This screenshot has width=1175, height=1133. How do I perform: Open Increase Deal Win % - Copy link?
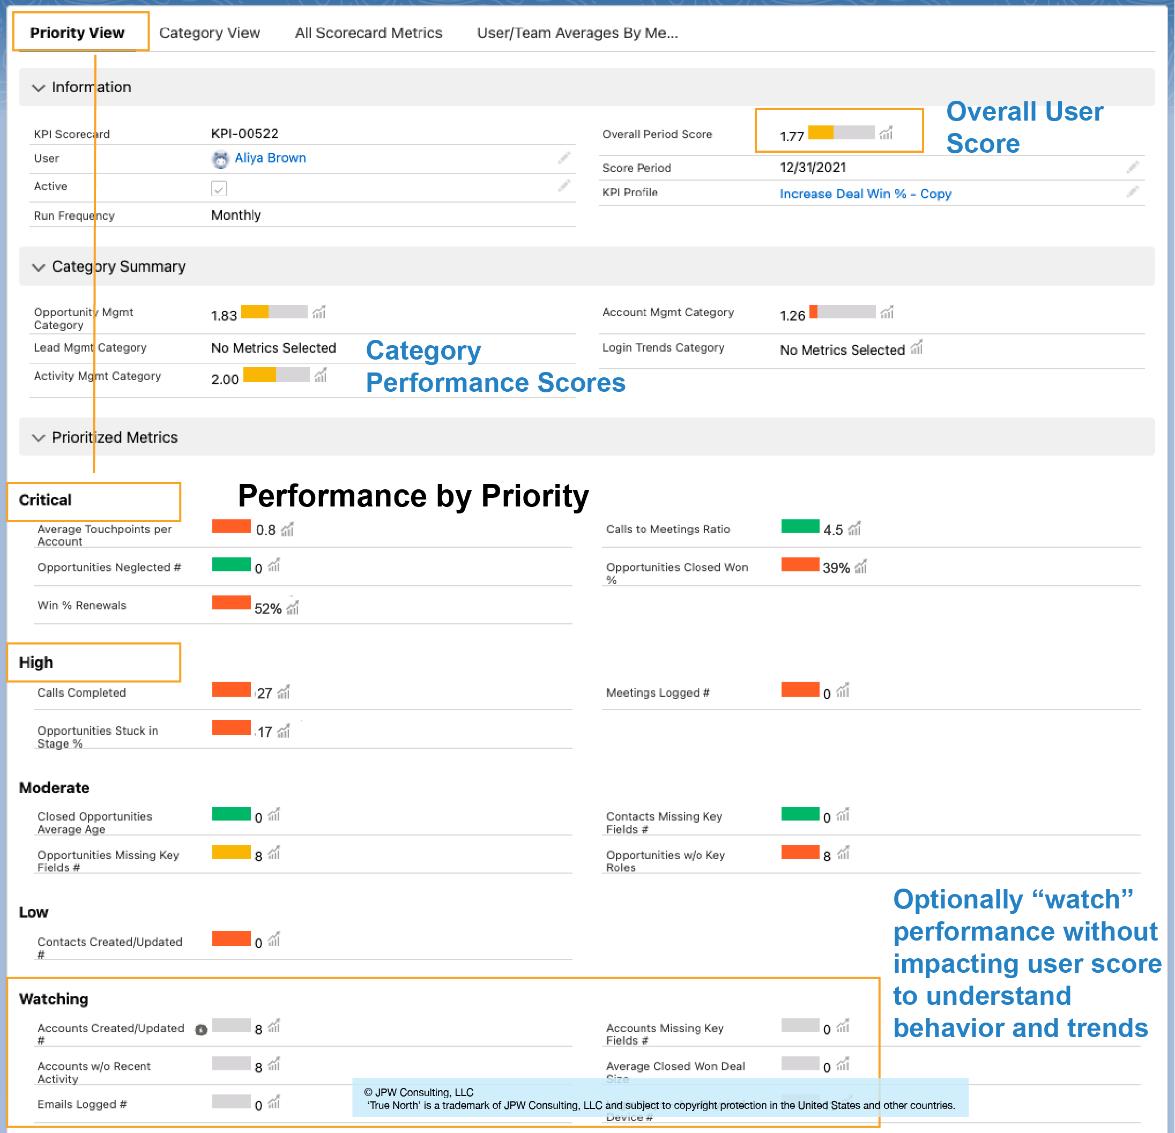coord(865,193)
